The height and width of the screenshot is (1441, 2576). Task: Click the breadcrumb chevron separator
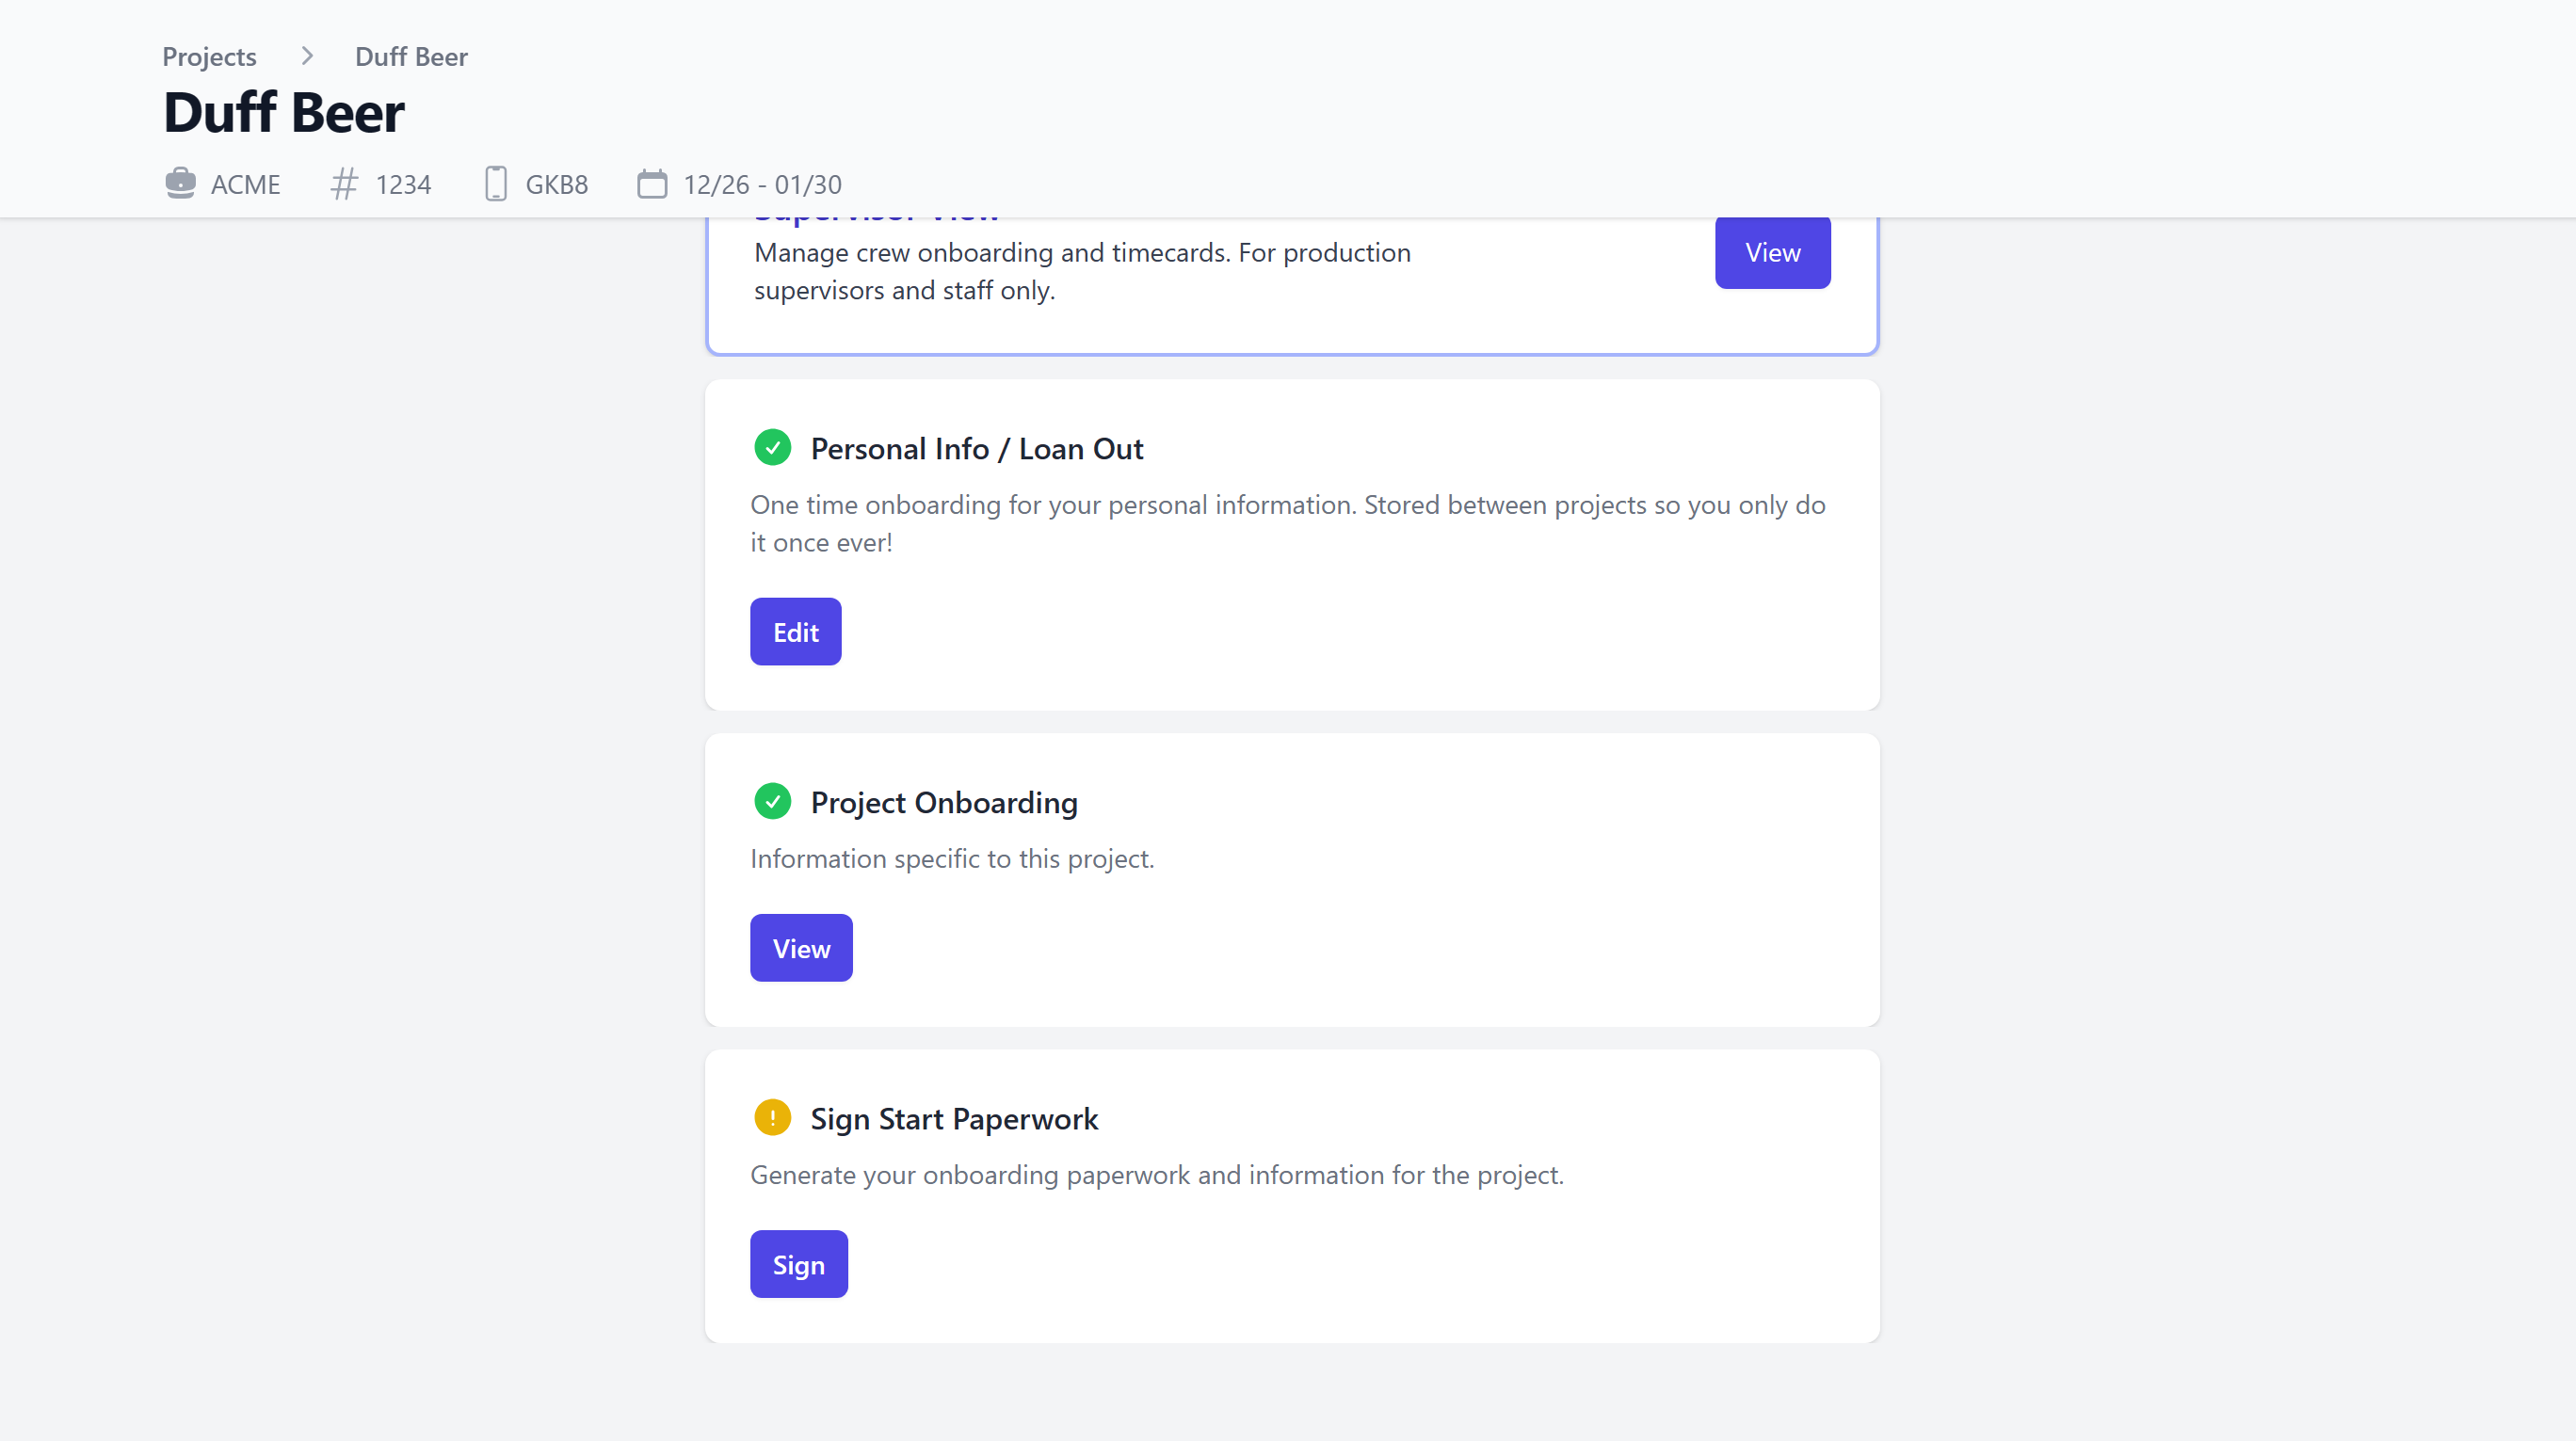click(x=307, y=56)
